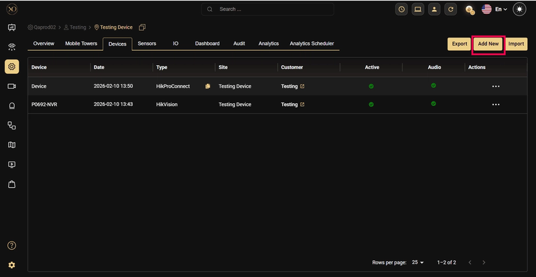Switch to the Dashboard tab
Viewport: 536px width, 277px height.
click(207, 44)
